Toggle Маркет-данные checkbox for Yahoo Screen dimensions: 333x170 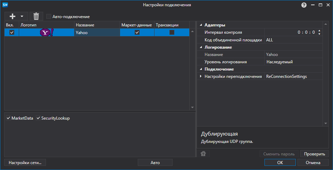(x=137, y=32)
